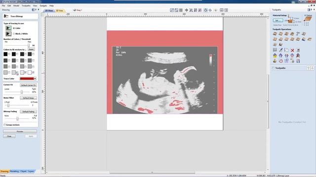
Task: Select the Drilling toolpath icon
Action: tap(286, 34)
